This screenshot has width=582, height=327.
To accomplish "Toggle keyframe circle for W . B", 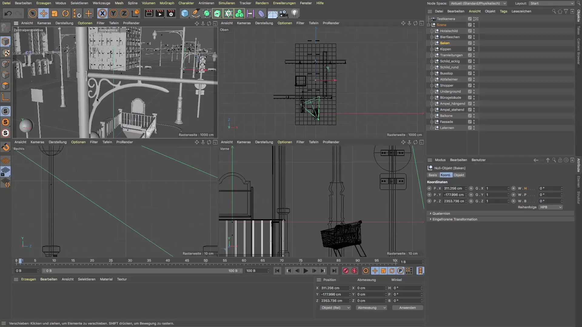I will click(513, 201).
